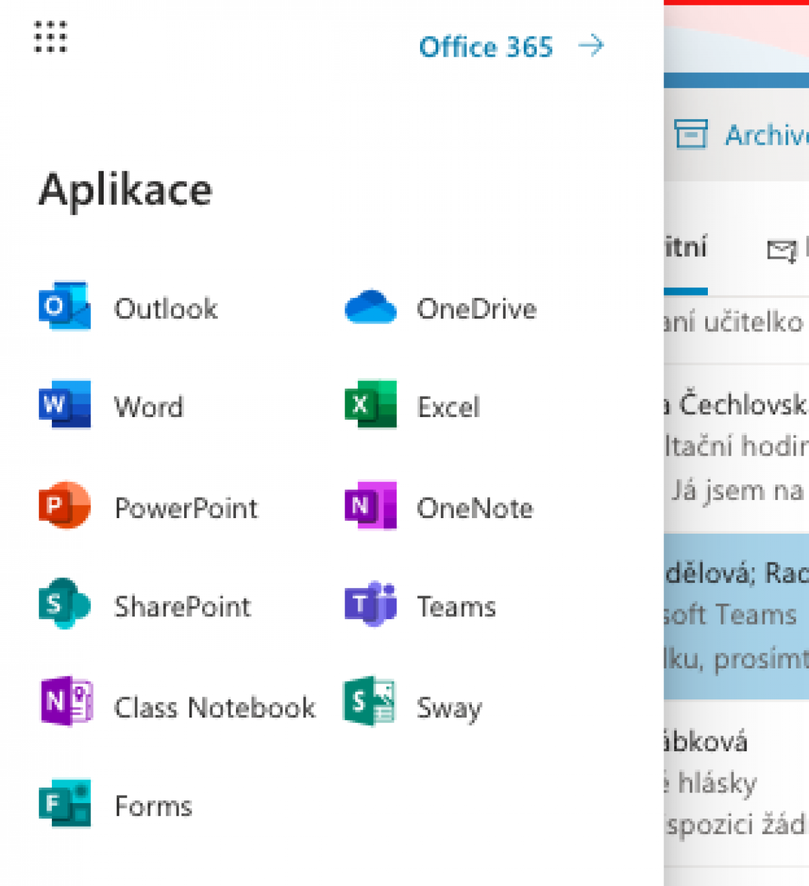Open the Office 365 link
Image resolution: width=809 pixels, height=886 pixels.
pos(485,47)
